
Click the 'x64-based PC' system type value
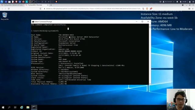pos(65,61)
